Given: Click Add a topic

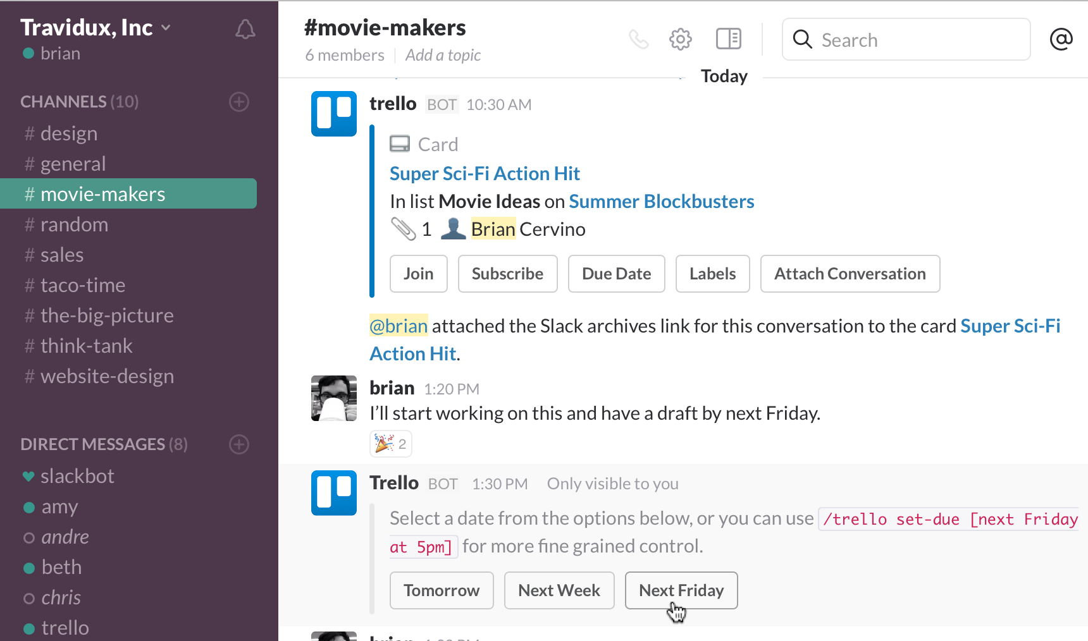Looking at the screenshot, I should point(443,55).
